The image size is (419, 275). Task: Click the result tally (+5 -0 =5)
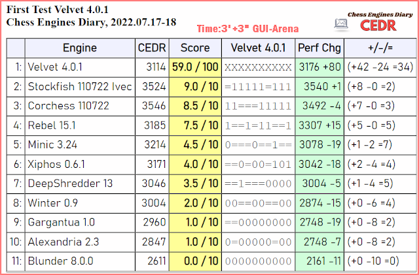point(371,125)
